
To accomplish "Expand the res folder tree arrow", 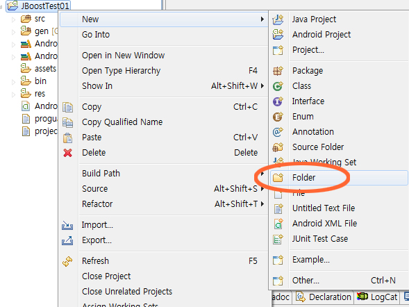I will coord(14,94).
